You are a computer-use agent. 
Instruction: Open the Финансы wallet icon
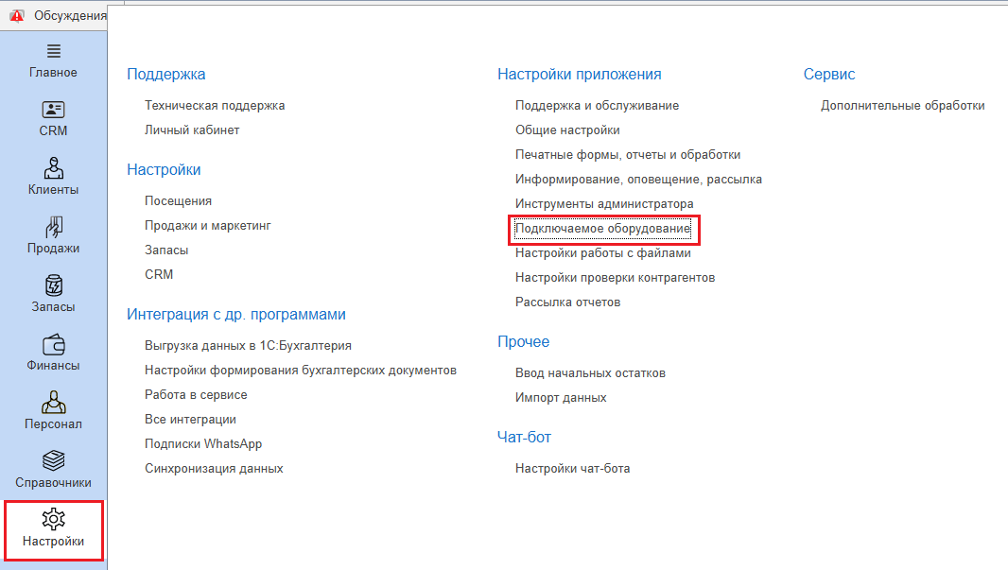tap(53, 344)
